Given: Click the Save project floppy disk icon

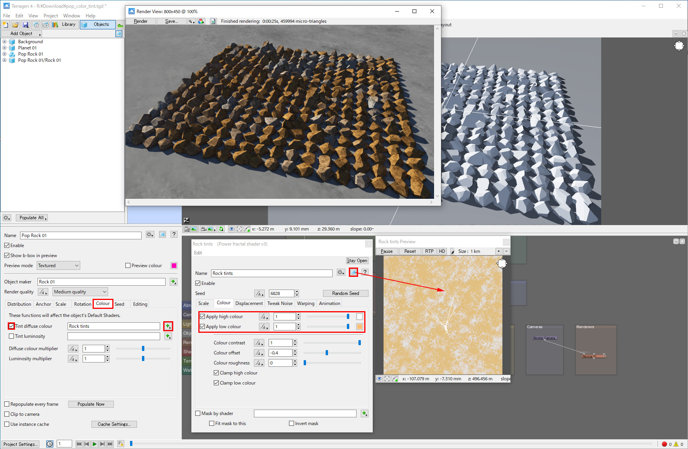Looking at the screenshot, I should (x=25, y=25).
